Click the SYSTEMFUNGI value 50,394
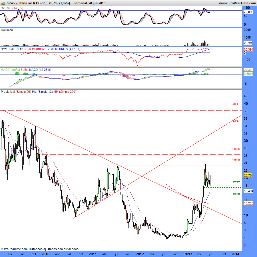This screenshot has width=257, height=257. 248,49
